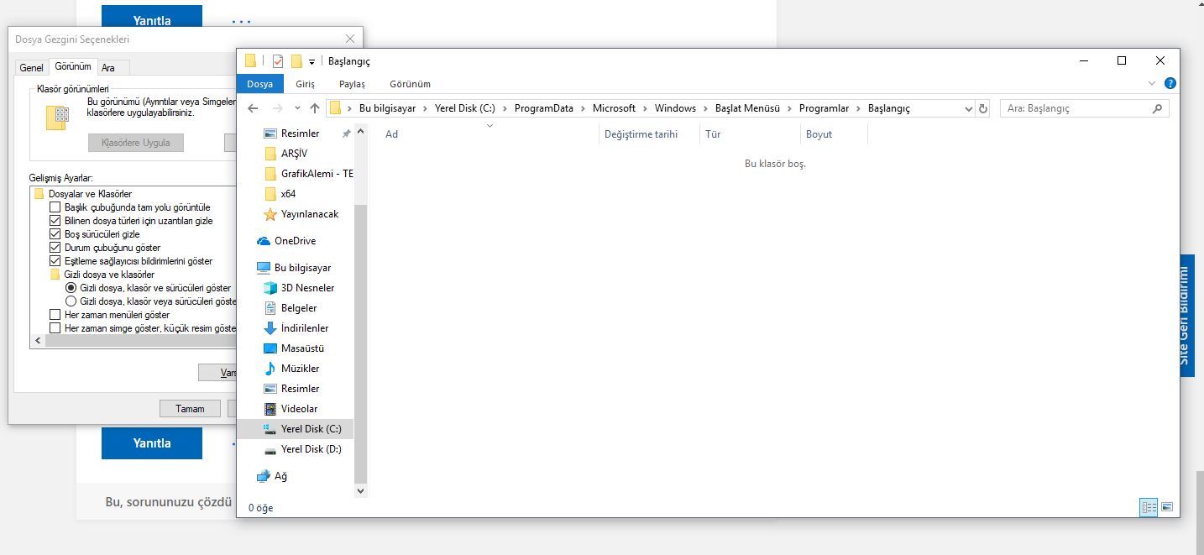Select Yerel Disk (D:) drive
1204x555 pixels.
pyautogui.click(x=311, y=449)
